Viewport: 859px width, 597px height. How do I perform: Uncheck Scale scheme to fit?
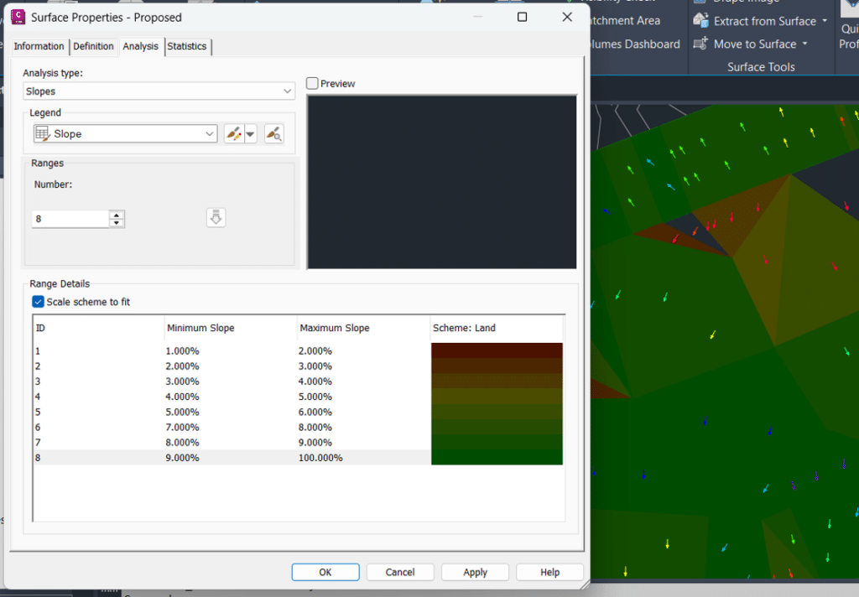click(38, 302)
